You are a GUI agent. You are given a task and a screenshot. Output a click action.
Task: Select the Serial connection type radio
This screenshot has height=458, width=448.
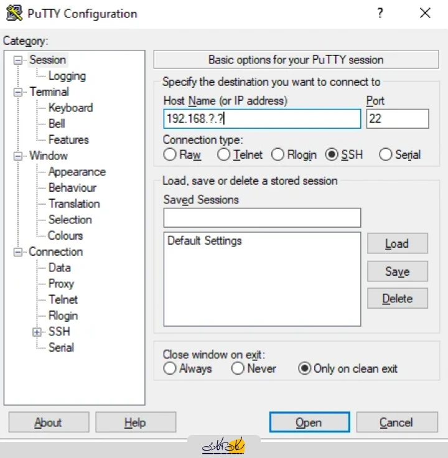(x=386, y=155)
